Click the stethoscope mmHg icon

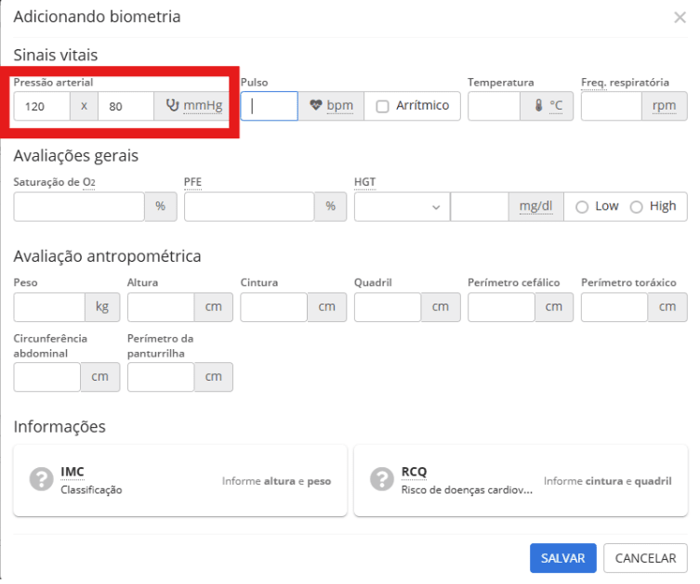tap(172, 106)
